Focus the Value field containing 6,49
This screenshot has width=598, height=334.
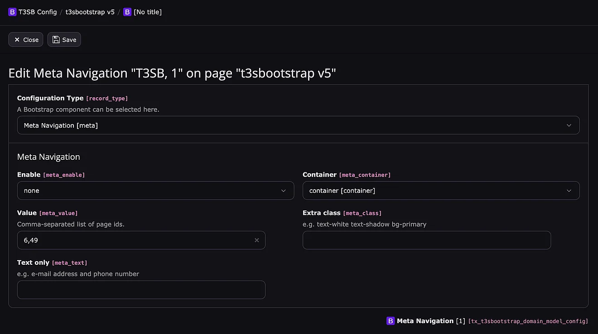[136, 240]
